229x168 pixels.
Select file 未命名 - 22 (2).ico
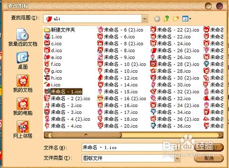pyautogui.click(x=175, y=30)
